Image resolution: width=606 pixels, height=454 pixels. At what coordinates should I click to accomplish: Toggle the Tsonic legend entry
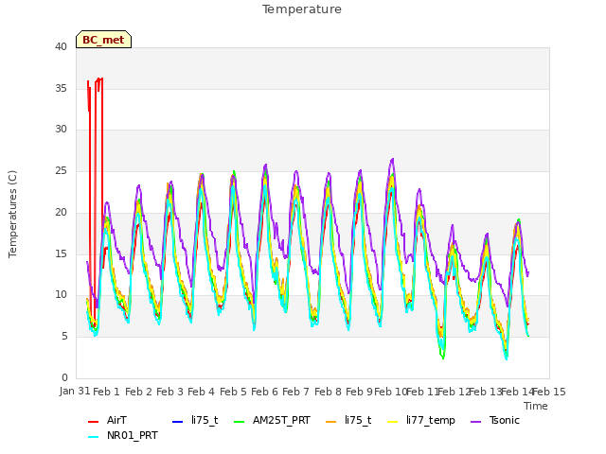(x=495, y=420)
